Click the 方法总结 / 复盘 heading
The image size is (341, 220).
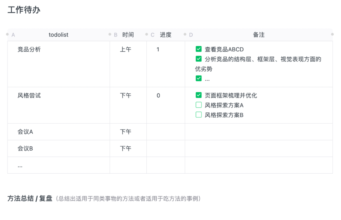pos(30,199)
